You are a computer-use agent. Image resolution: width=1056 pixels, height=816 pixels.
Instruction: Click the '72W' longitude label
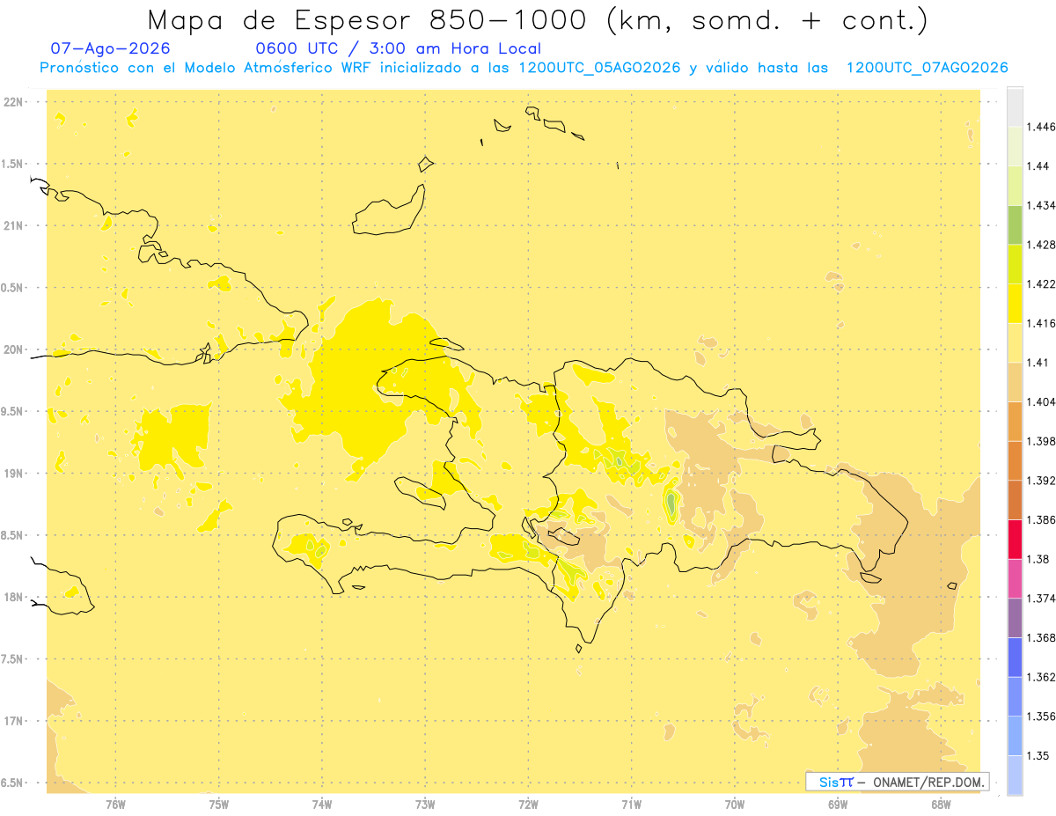tap(528, 804)
